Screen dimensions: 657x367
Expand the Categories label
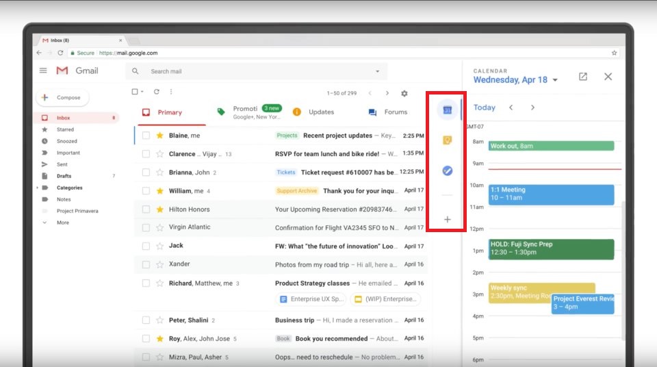tap(37, 188)
